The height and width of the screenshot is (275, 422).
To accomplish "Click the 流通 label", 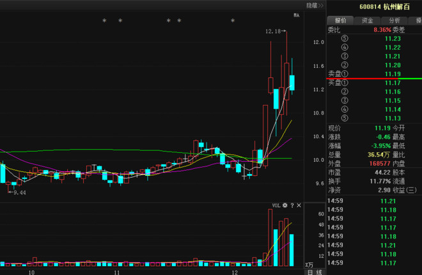I will (x=398, y=182).
